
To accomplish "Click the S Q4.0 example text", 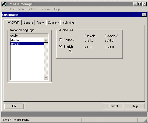I will point(109,47).
